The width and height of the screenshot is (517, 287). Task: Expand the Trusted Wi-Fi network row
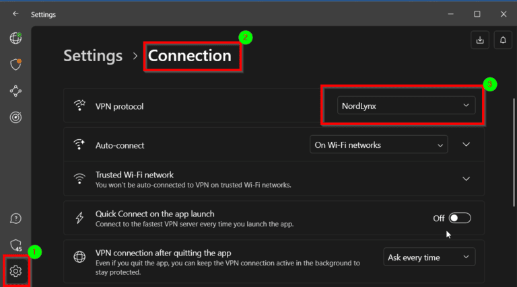(467, 178)
